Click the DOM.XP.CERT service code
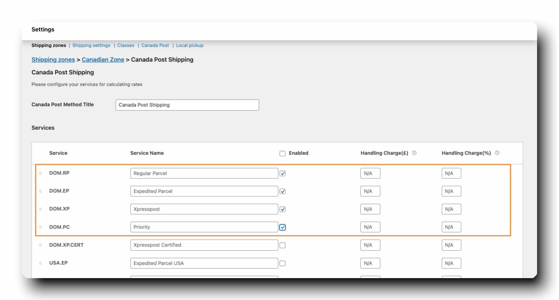The image size is (559, 300). click(x=66, y=245)
